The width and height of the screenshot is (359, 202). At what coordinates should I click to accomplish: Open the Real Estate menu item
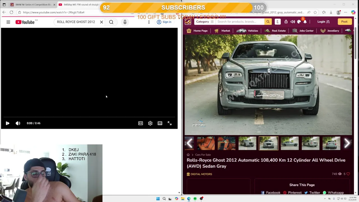coord(275,31)
